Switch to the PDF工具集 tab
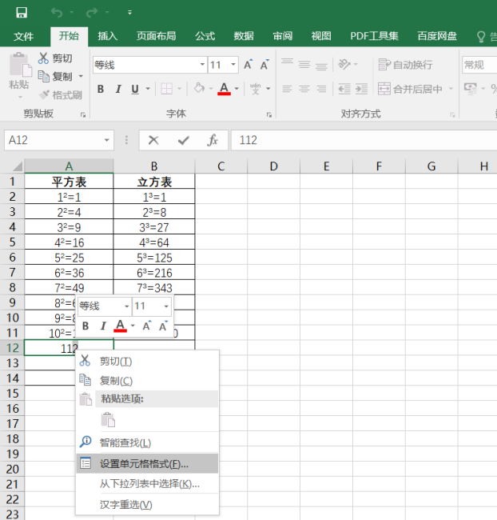This screenshot has width=497, height=520. click(375, 36)
